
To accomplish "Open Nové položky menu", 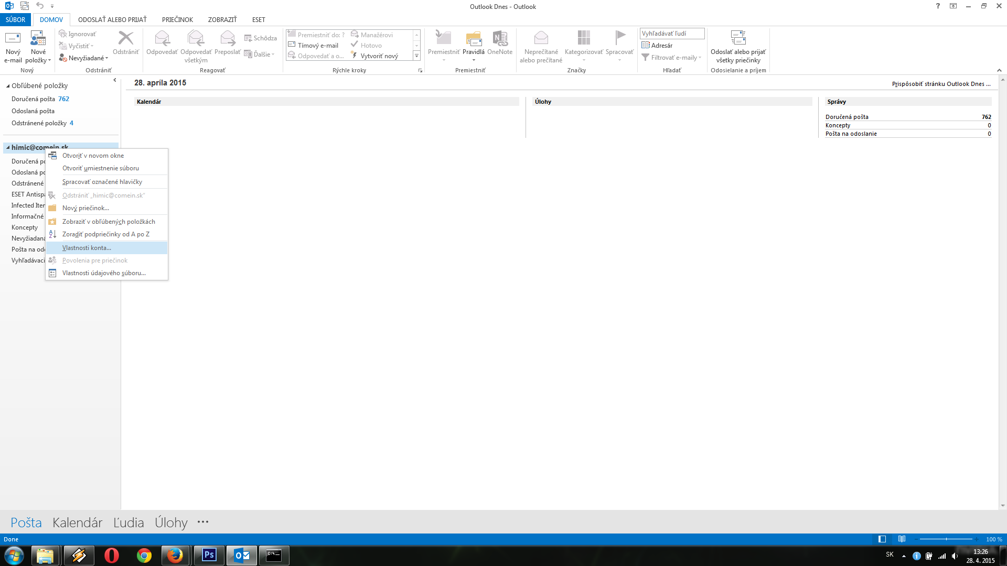I will [38, 47].
